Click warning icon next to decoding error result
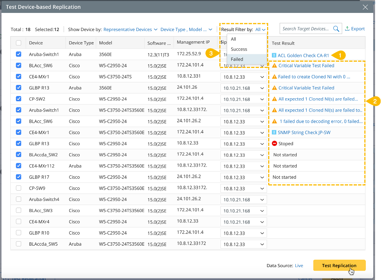This screenshot has width=381, height=280. 274,122
